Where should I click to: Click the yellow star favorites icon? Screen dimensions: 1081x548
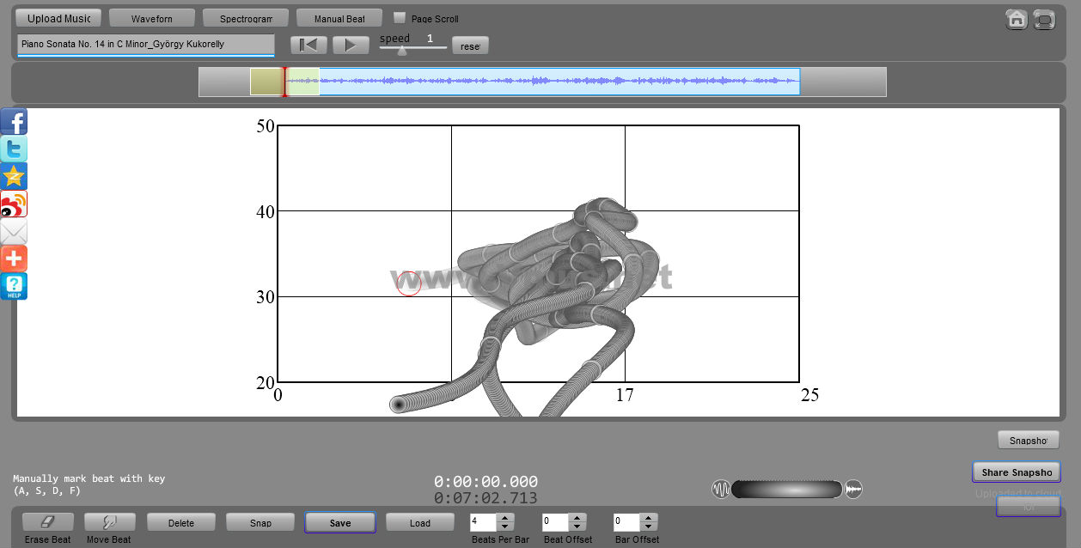(14, 176)
